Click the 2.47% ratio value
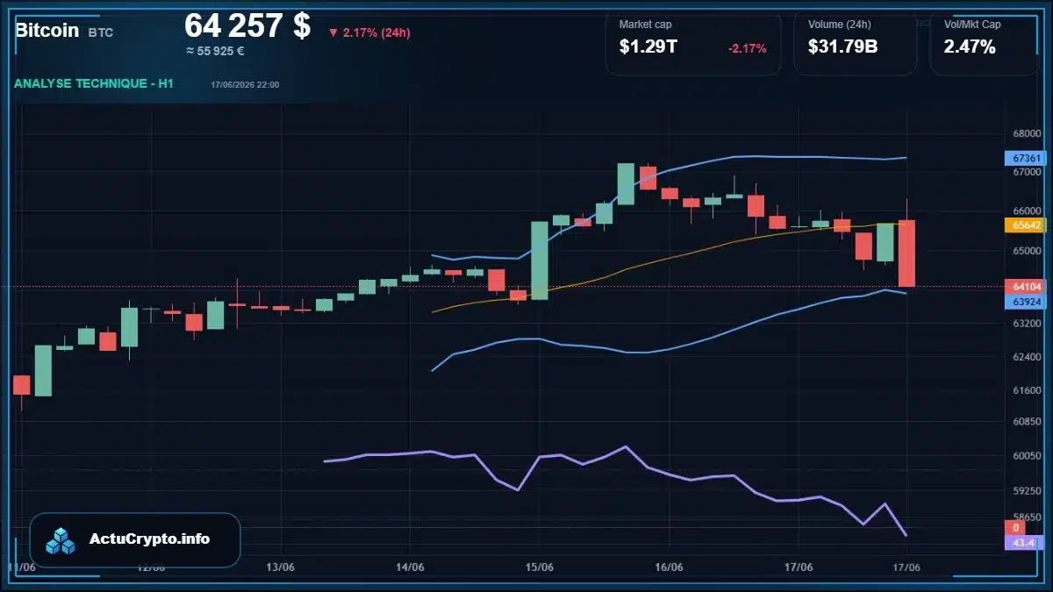Image resolution: width=1053 pixels, height=592 pixels. tap(970, 47)
